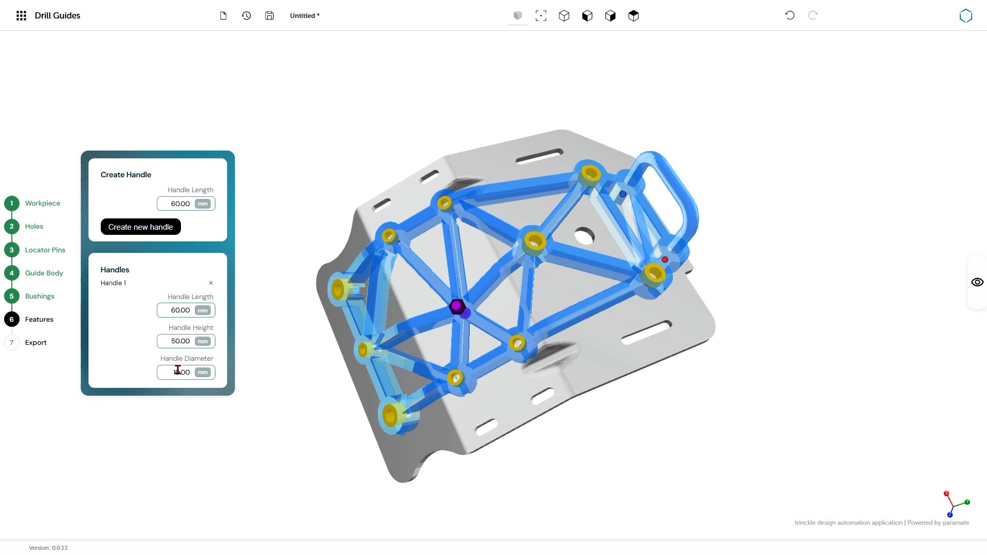Image resolution: width=987 pixels, height=555 pixels.
Task: Undo the last action
Action: [790, 15]
